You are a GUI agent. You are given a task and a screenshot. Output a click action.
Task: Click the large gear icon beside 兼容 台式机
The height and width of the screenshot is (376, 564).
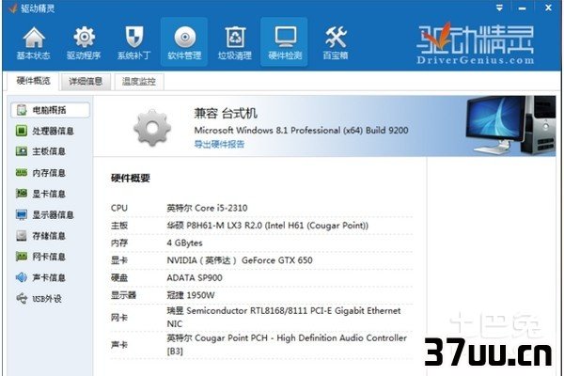pyautogui.click(x=152, y=128)
